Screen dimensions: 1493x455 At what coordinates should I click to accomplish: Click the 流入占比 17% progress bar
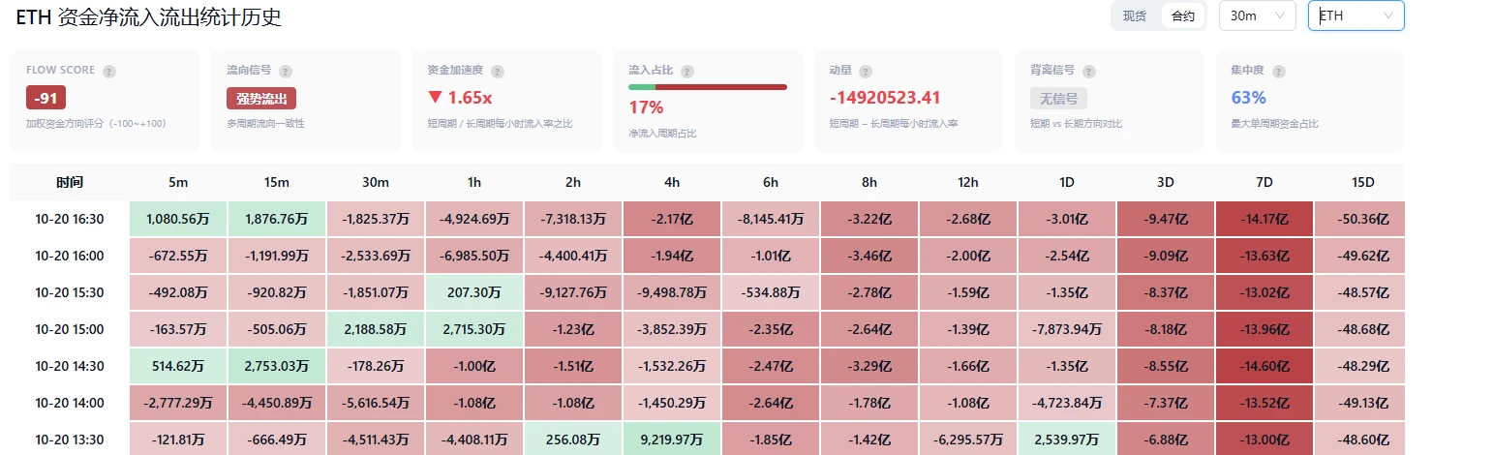click(x=708, y=87)
